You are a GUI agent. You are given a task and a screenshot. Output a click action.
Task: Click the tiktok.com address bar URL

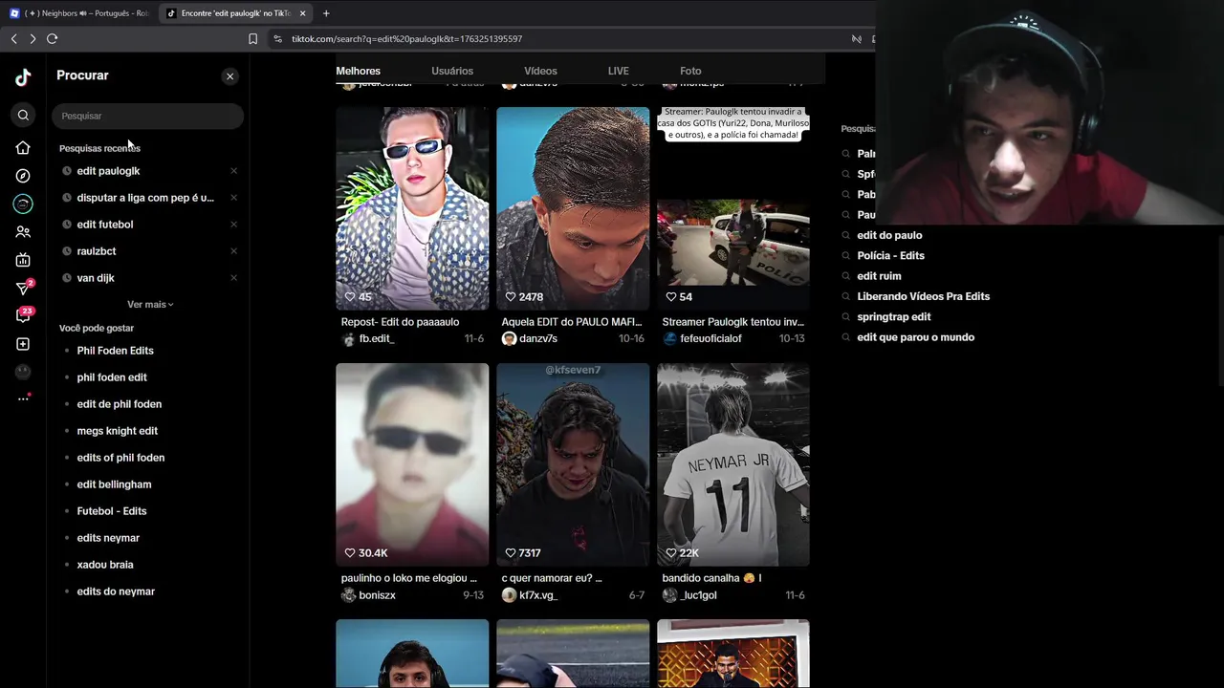(x=407, y=38)
